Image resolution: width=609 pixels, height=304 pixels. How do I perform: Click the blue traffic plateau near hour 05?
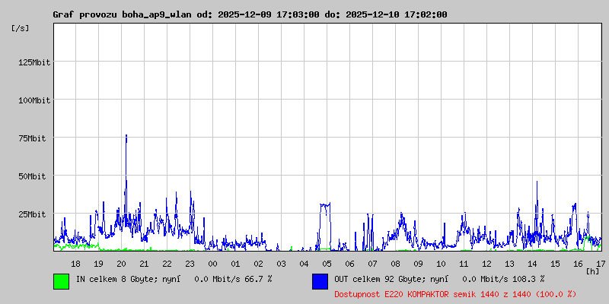pyautogui.click(x=325, y=204)
